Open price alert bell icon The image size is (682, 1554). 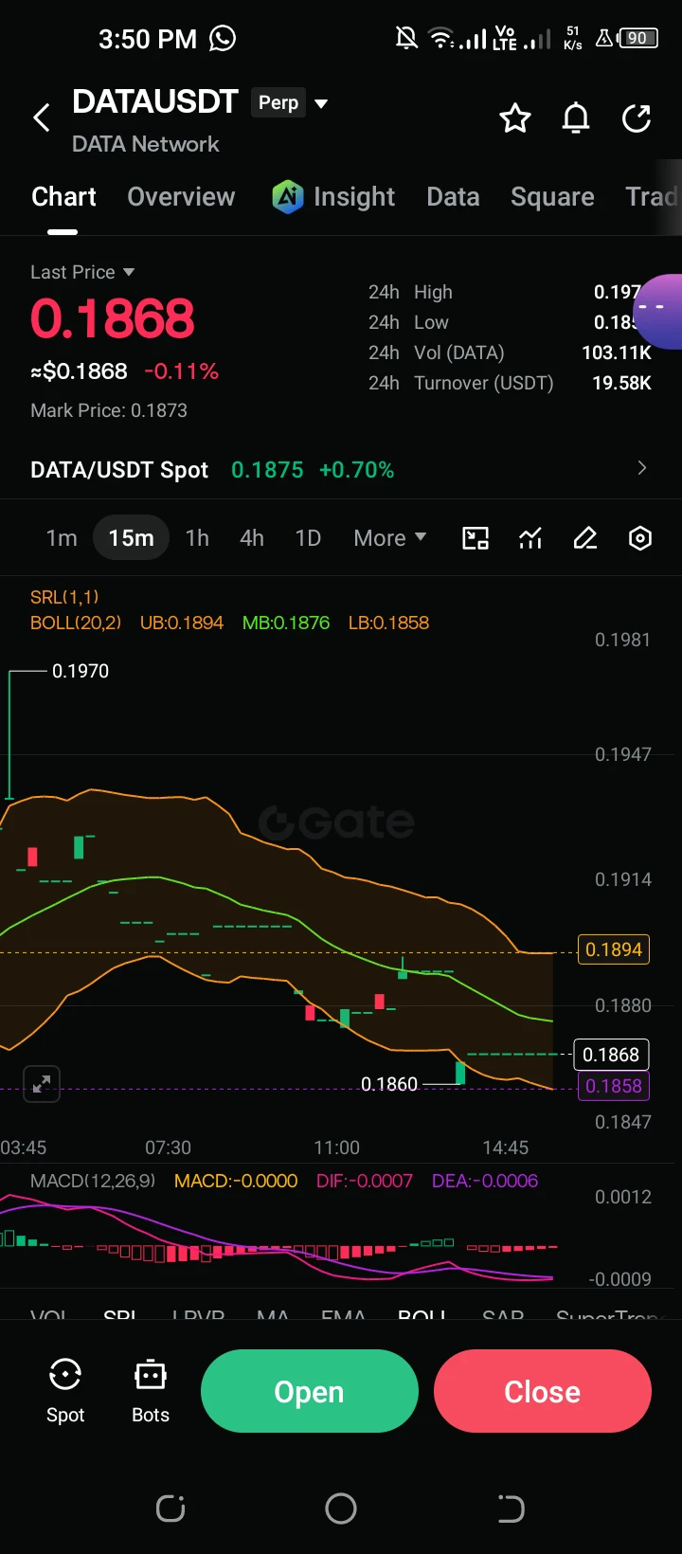click(576, 118)
